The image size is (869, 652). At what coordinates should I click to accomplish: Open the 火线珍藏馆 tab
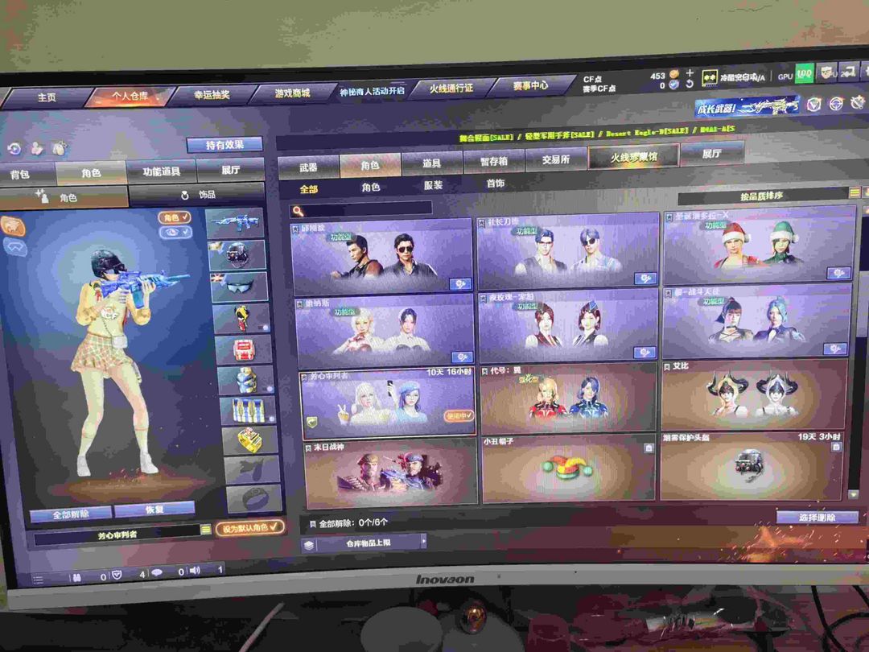coord(633,157)
